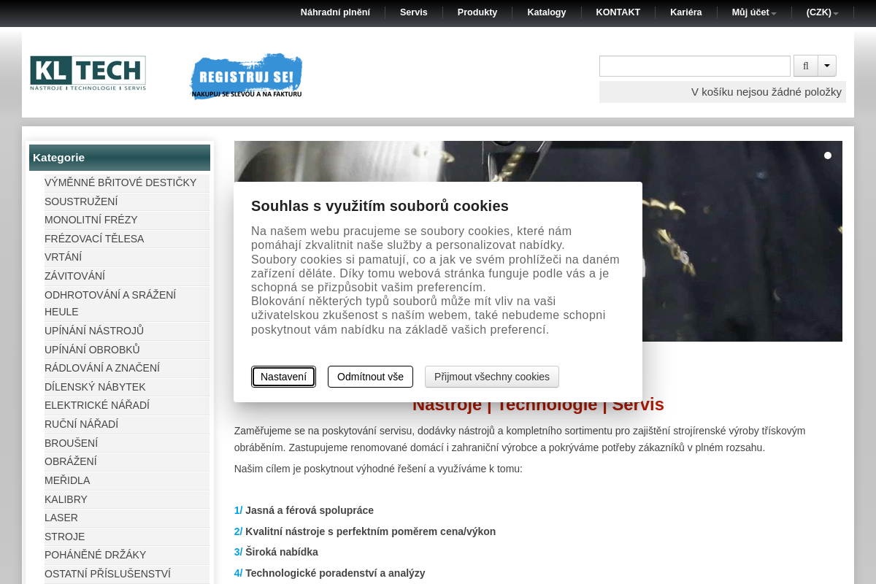Browse the Závitování category

coord(74,276)
